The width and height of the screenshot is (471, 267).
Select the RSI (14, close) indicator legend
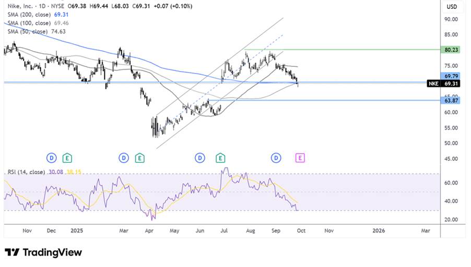tap(44, 172)
